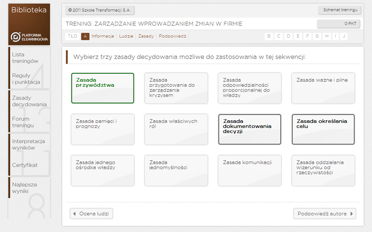Open Interpretacja wyników in sidebar
Viewport: 372px width, 232px height.
pos(28,144)
